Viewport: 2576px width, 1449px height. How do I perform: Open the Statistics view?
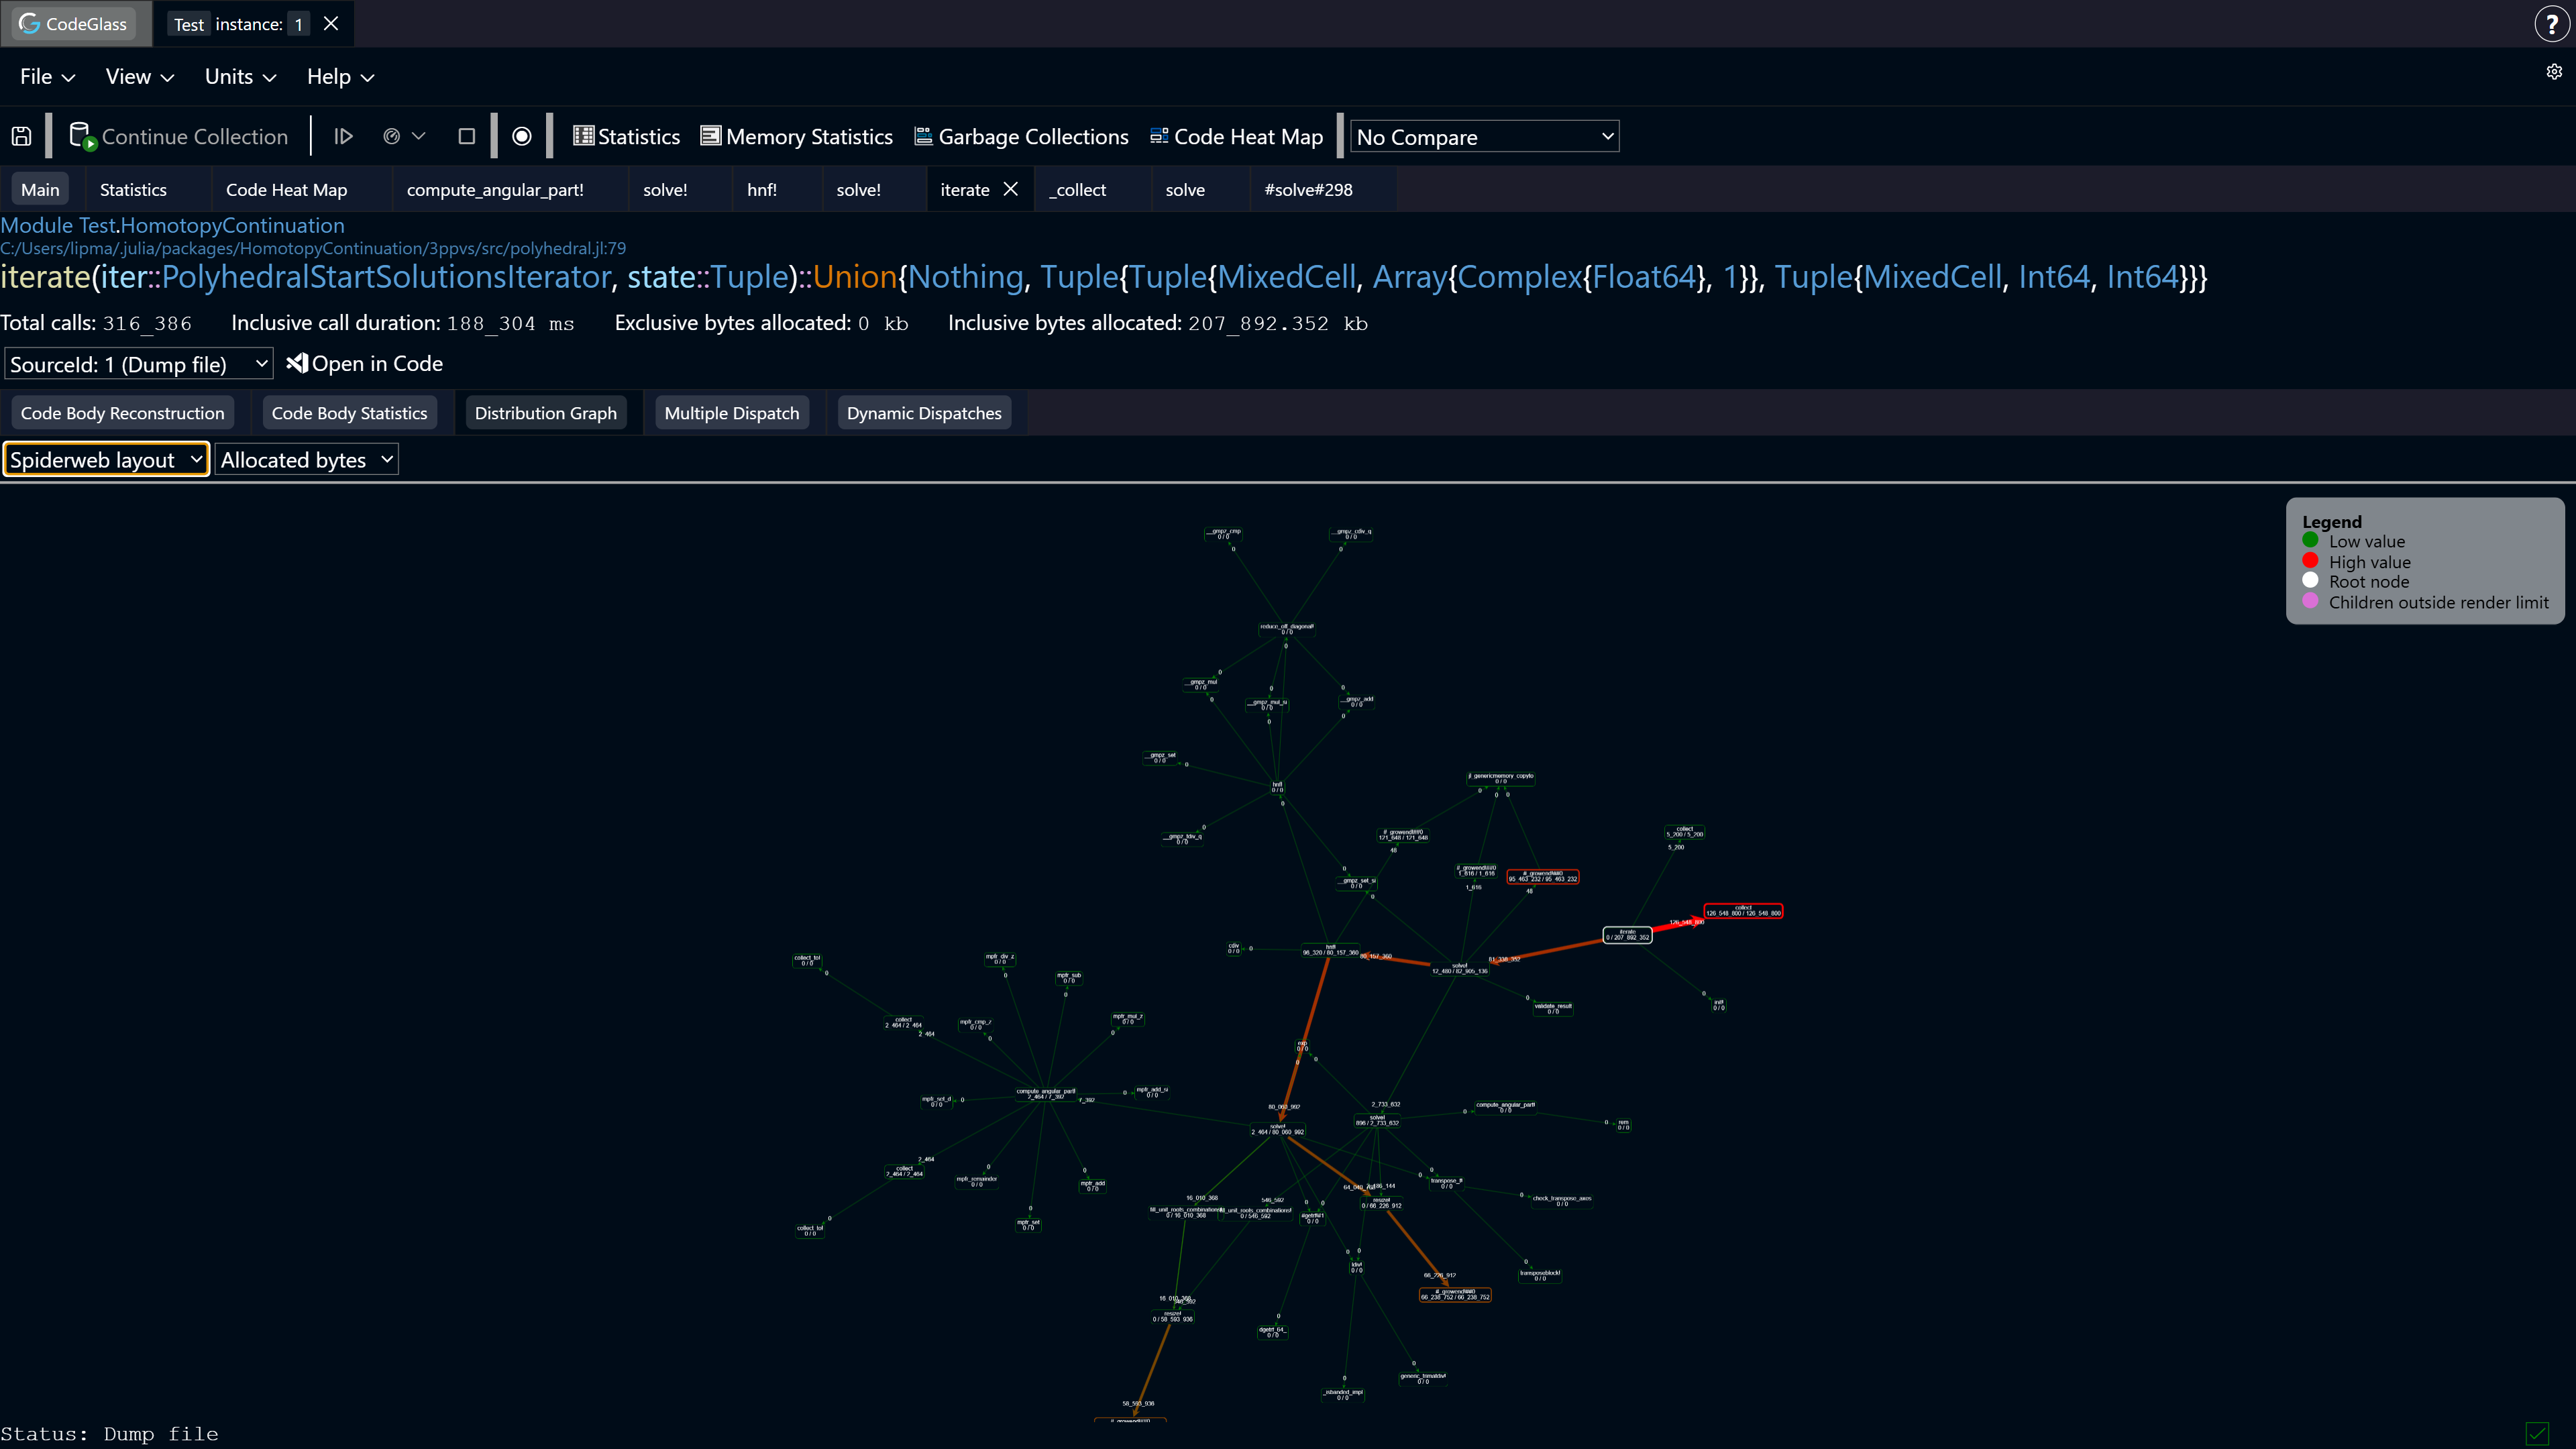click(626, 136)
